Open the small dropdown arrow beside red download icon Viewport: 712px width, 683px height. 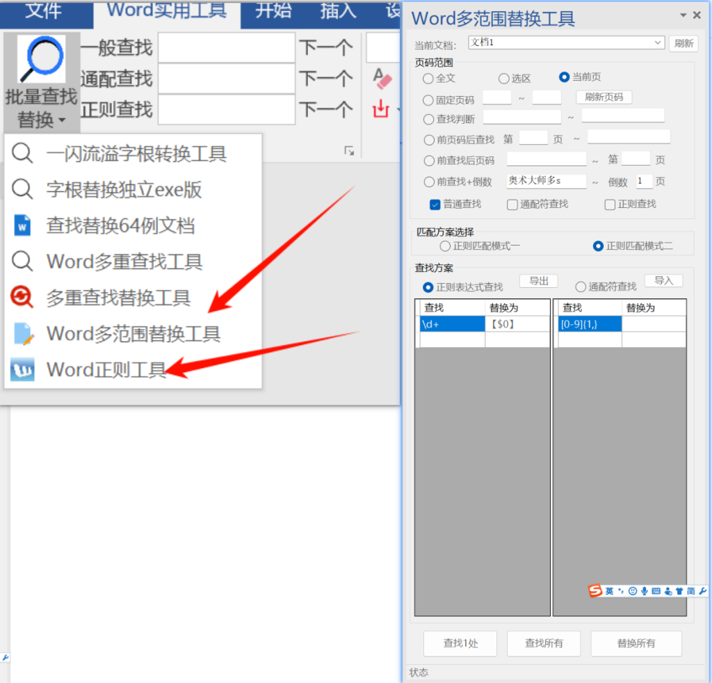click(398, 109)
